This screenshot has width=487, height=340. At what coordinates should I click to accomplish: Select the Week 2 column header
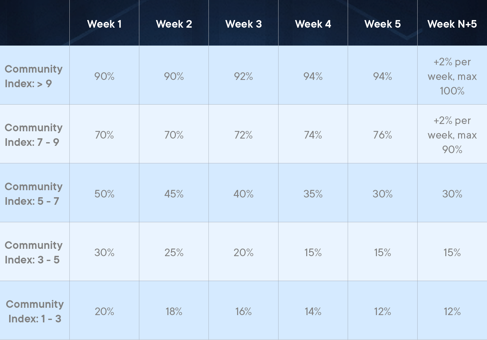pos(174,24)
